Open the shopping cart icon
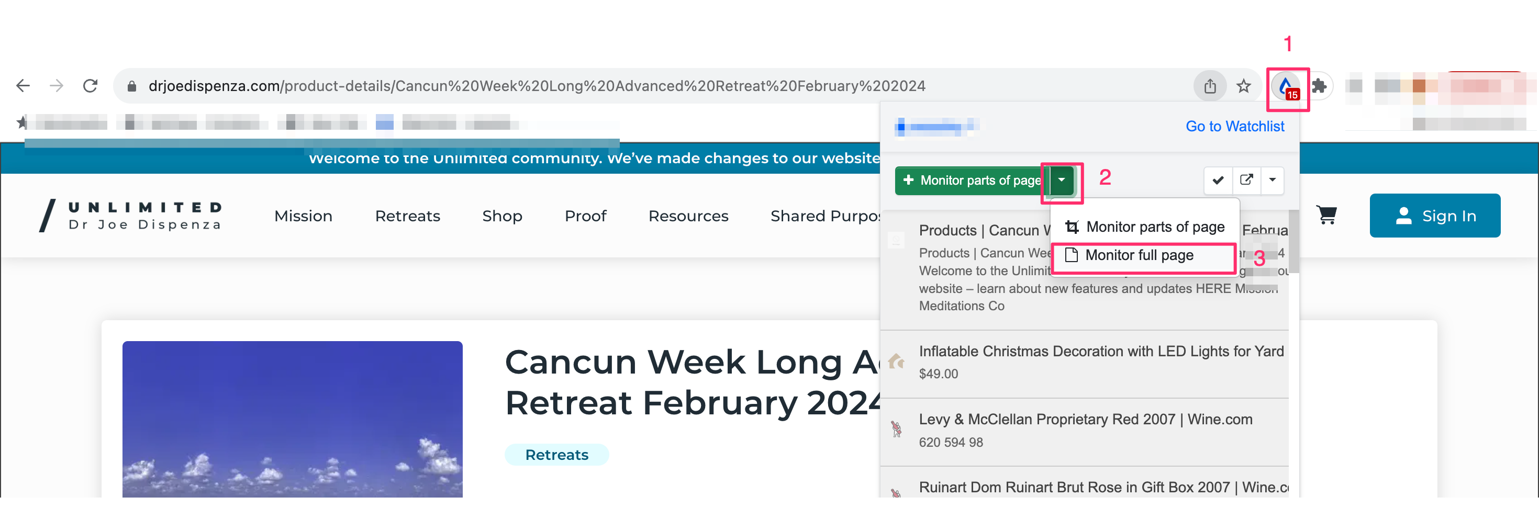 coord(1326,215)
